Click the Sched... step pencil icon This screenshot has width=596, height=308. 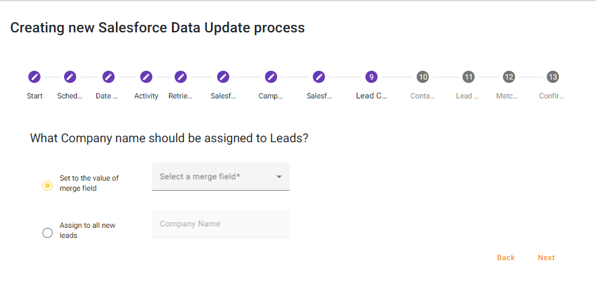coord(70,77)
